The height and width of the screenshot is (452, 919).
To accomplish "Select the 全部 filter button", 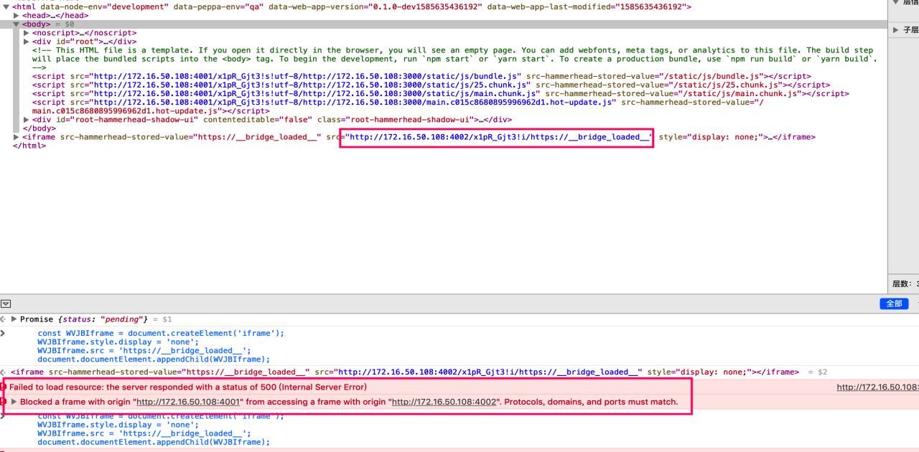I will (894, 303).
